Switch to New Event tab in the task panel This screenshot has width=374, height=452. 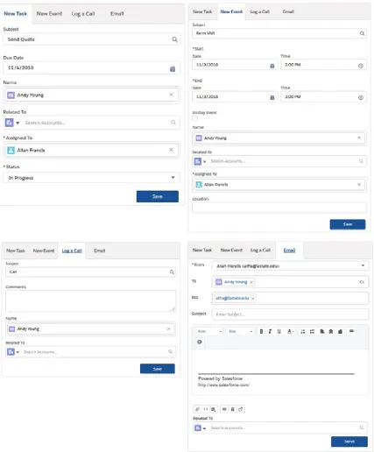click(49, 14)
